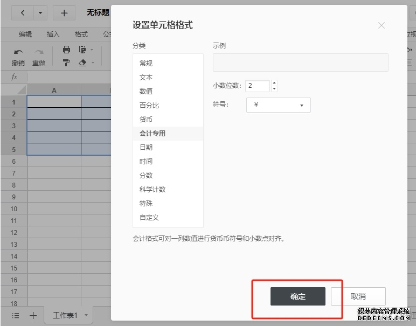The height and width of the screenshot is (326, 416).
Task: Select the 时间 category
Action: [168, 162]
